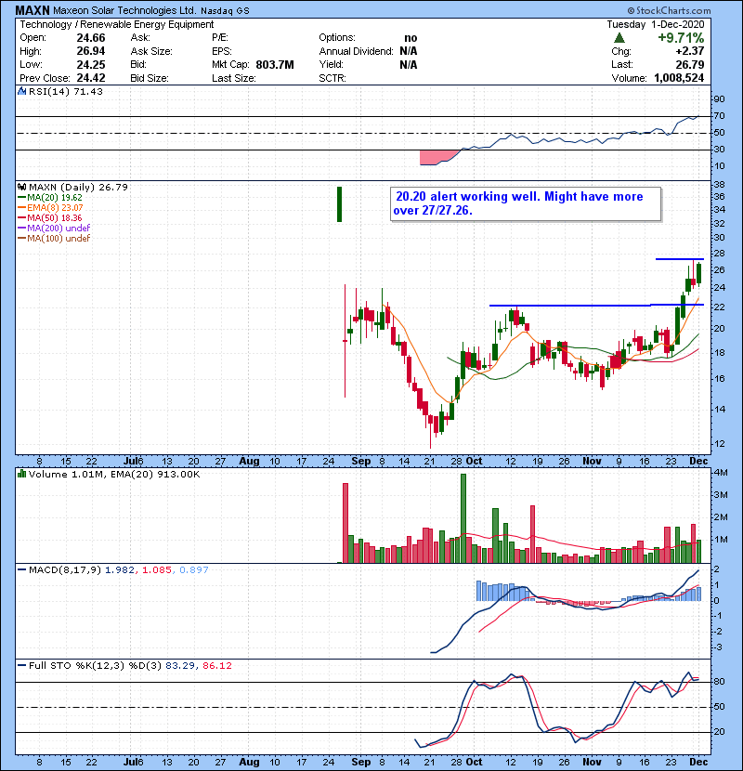Click the Chg value +2.37
The height and width of the screenshot is (771, 743).
click(x=690, y=51)
